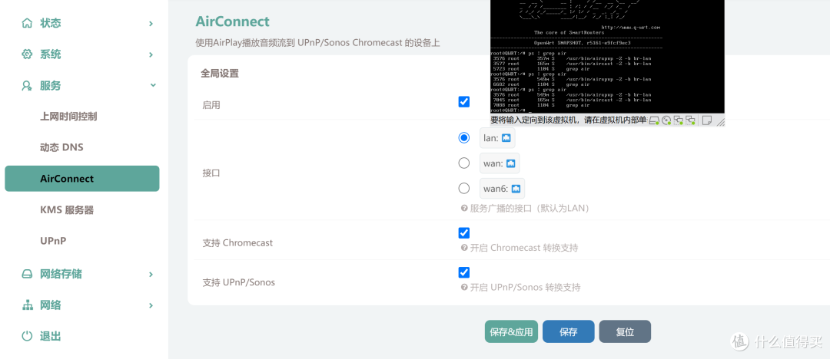Click the 服务 sidebar label
This screenshot has height=359, width=830.
pos(50,86)
